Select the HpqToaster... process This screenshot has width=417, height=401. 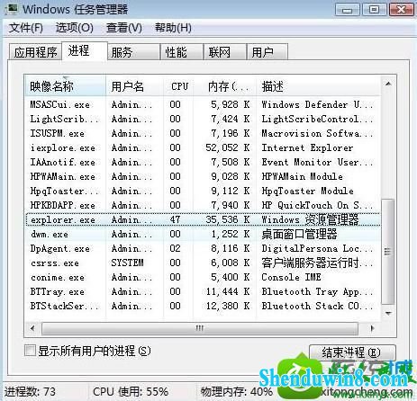tap(203, 191)
